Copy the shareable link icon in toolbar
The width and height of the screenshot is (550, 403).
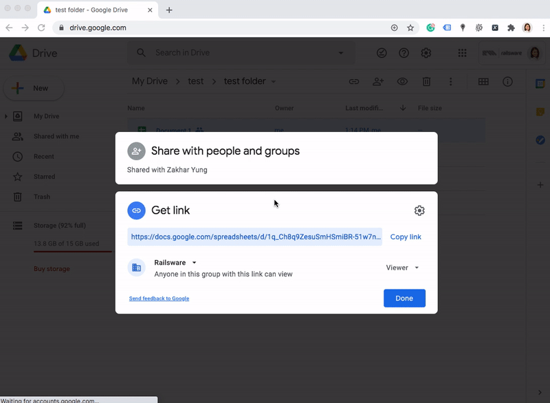point(353,81)
